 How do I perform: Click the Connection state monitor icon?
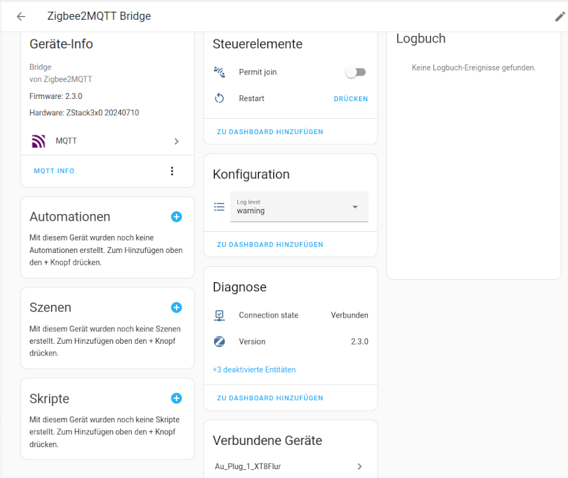click(219, 315)
